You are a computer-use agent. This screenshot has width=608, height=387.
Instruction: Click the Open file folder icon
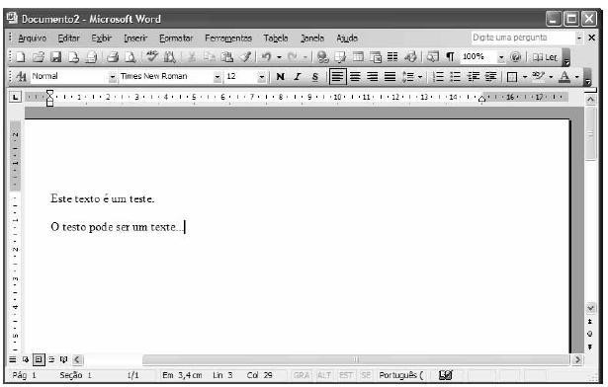(38, 57)
